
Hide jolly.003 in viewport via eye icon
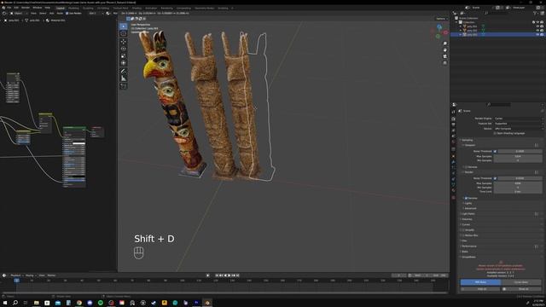click(x=537, y=34)
